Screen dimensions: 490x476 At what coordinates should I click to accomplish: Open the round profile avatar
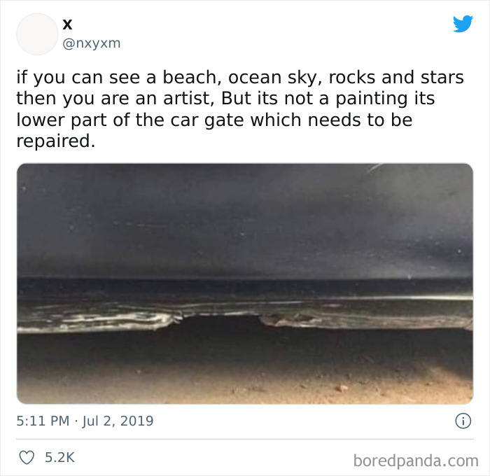pos(36,34)
